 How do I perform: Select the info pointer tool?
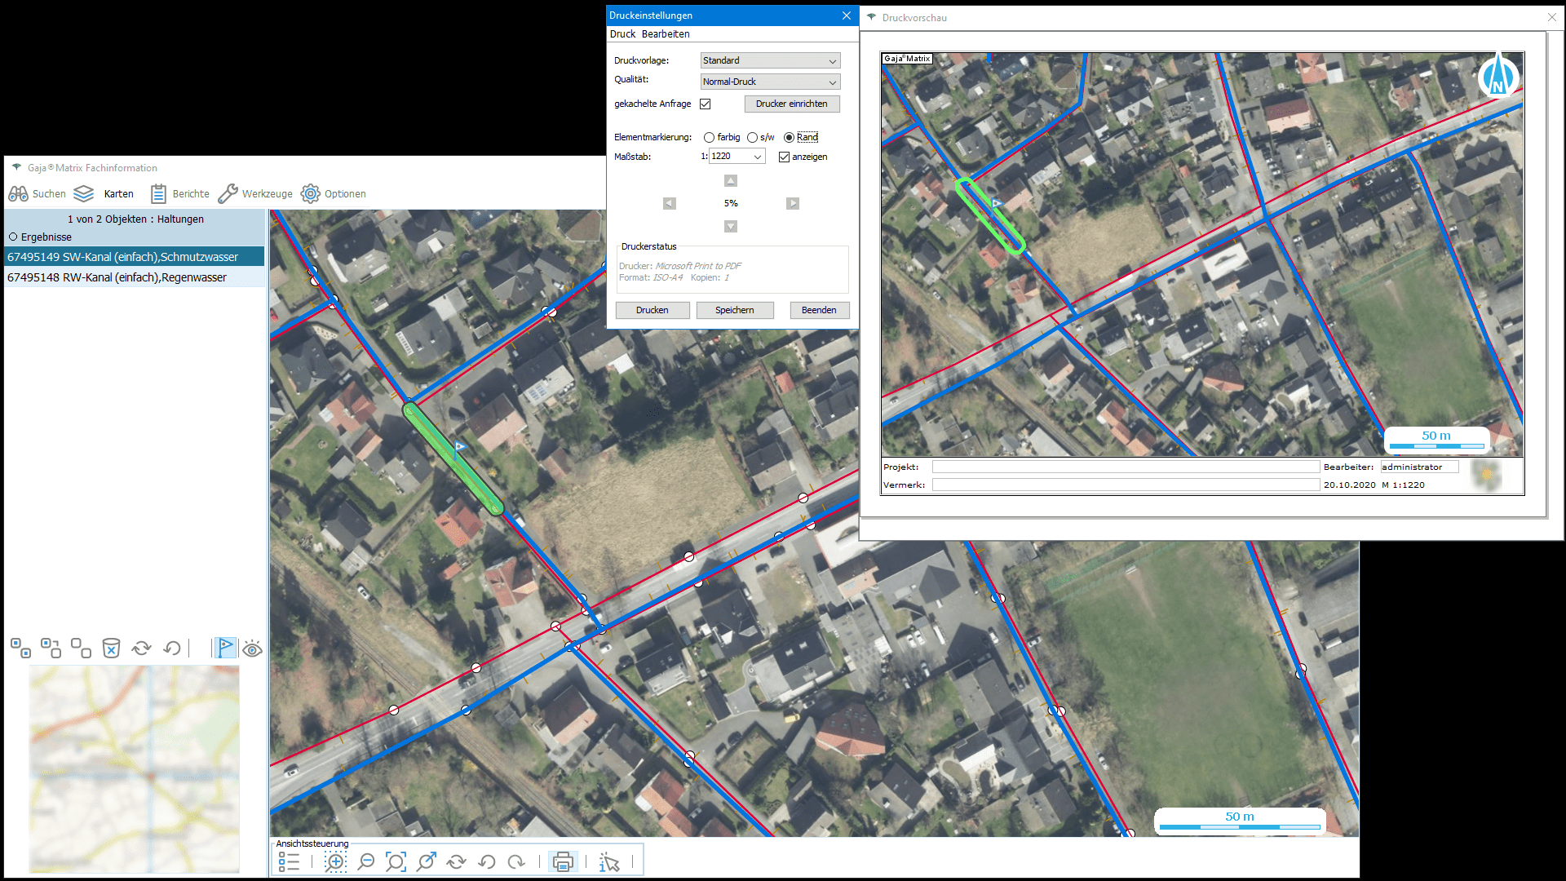[609, 862]
